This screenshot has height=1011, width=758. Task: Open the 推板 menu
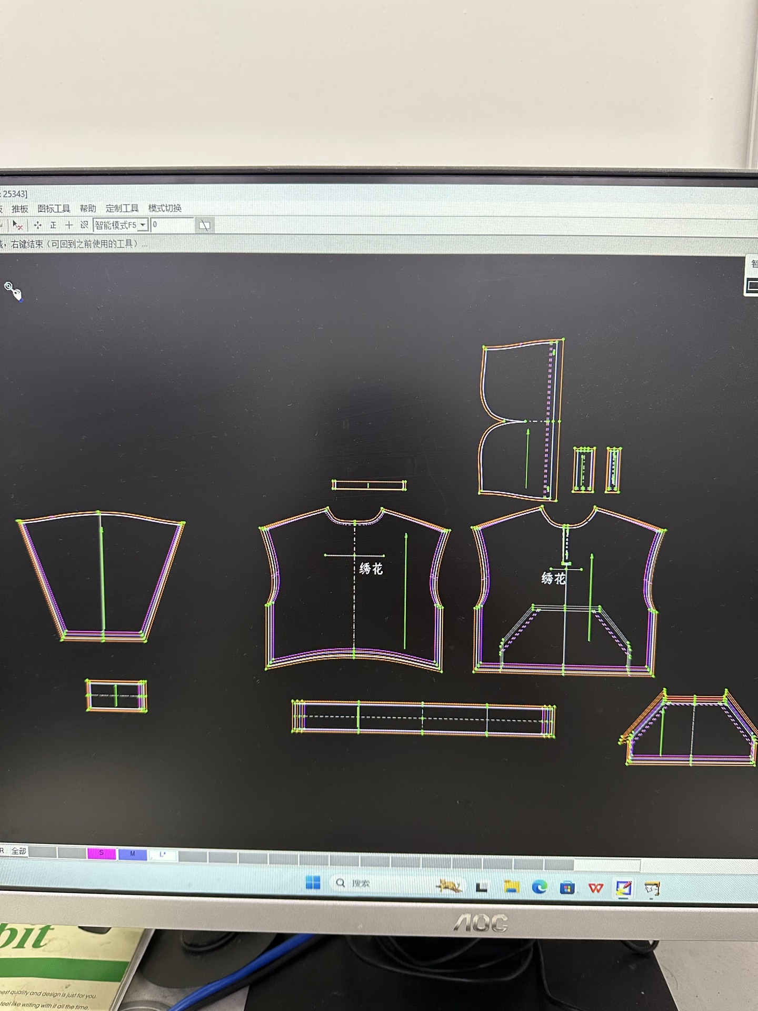tap(20, 209)
